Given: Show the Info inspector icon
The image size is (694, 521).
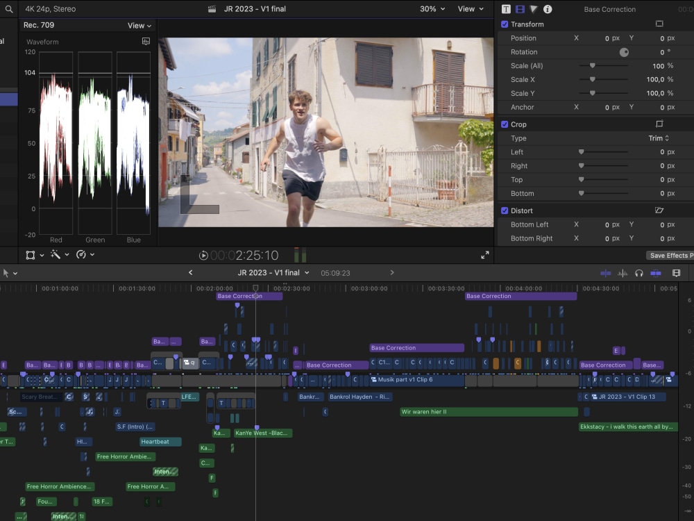Looking at the screenshot, I should click(x=548, y=9).
